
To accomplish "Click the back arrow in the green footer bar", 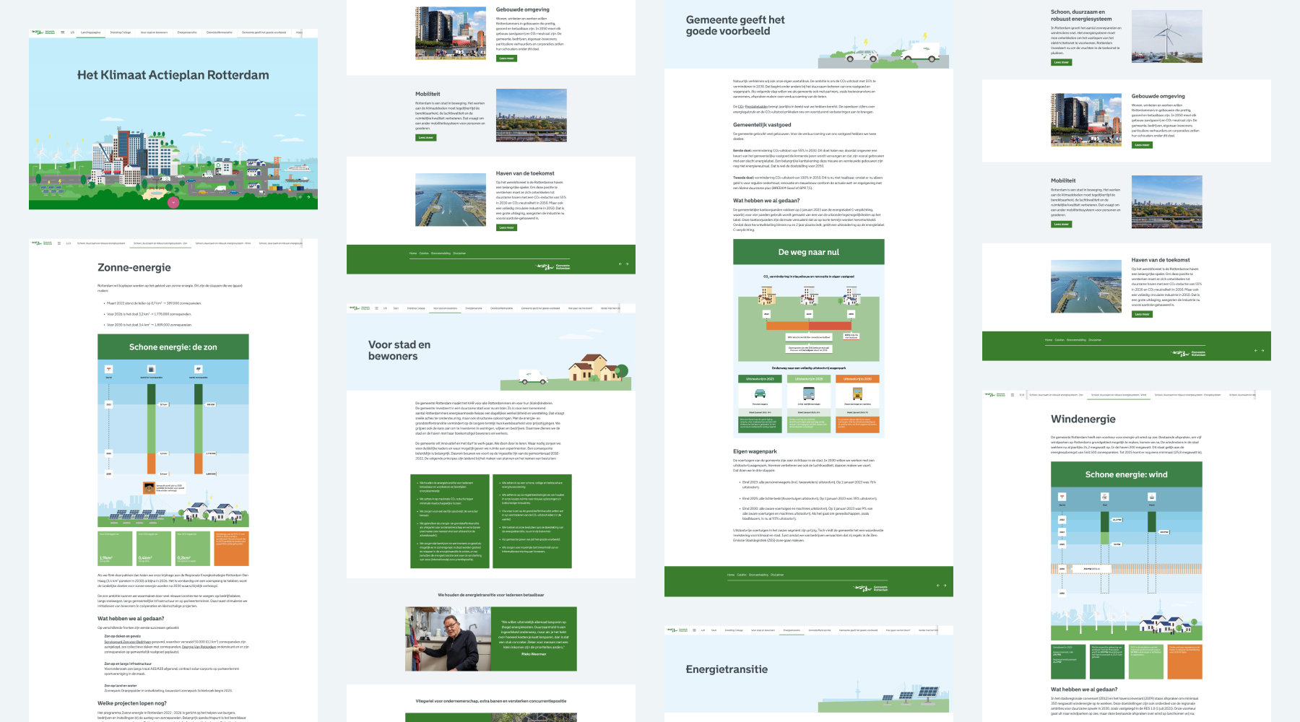I will click(620, 264).
